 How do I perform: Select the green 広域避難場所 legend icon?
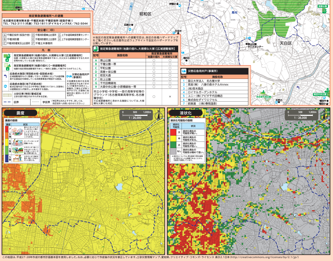tap(7, 58)
